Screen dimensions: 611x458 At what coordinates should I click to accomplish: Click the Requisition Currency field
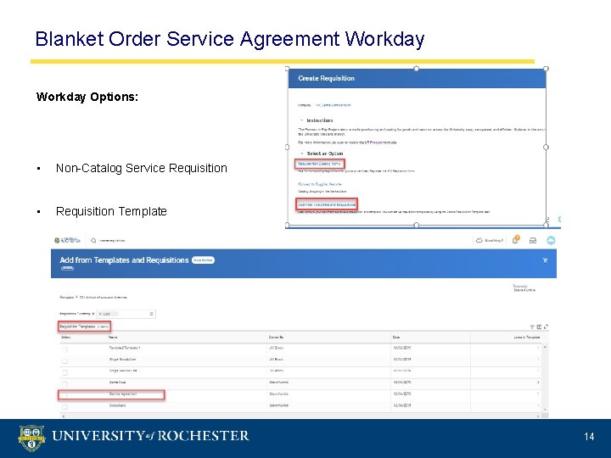point(126,314)
